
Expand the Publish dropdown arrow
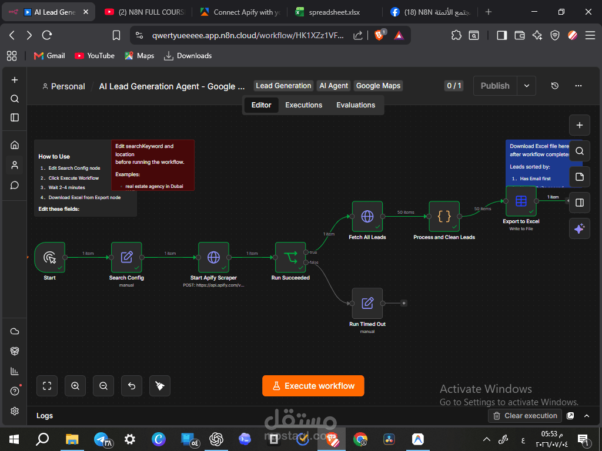click(x=527, y=86)
